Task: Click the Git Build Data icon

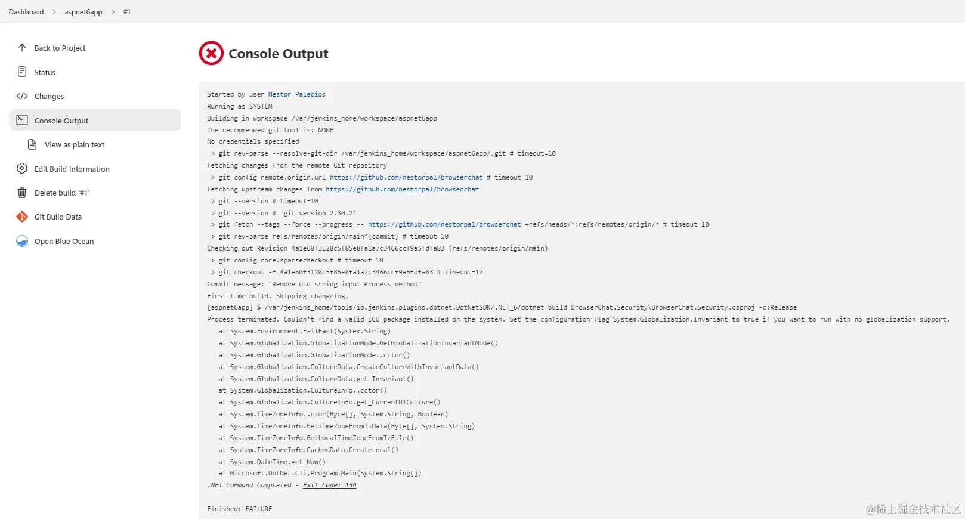Action: click(22, 217)
